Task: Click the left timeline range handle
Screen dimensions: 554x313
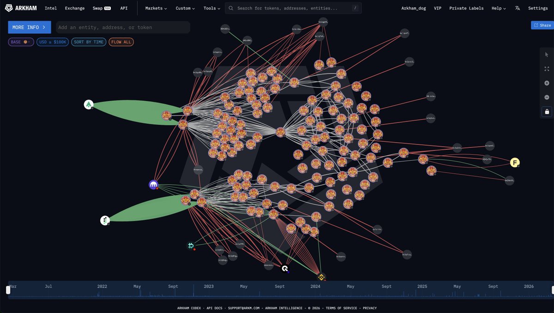Action: [8, 290]
